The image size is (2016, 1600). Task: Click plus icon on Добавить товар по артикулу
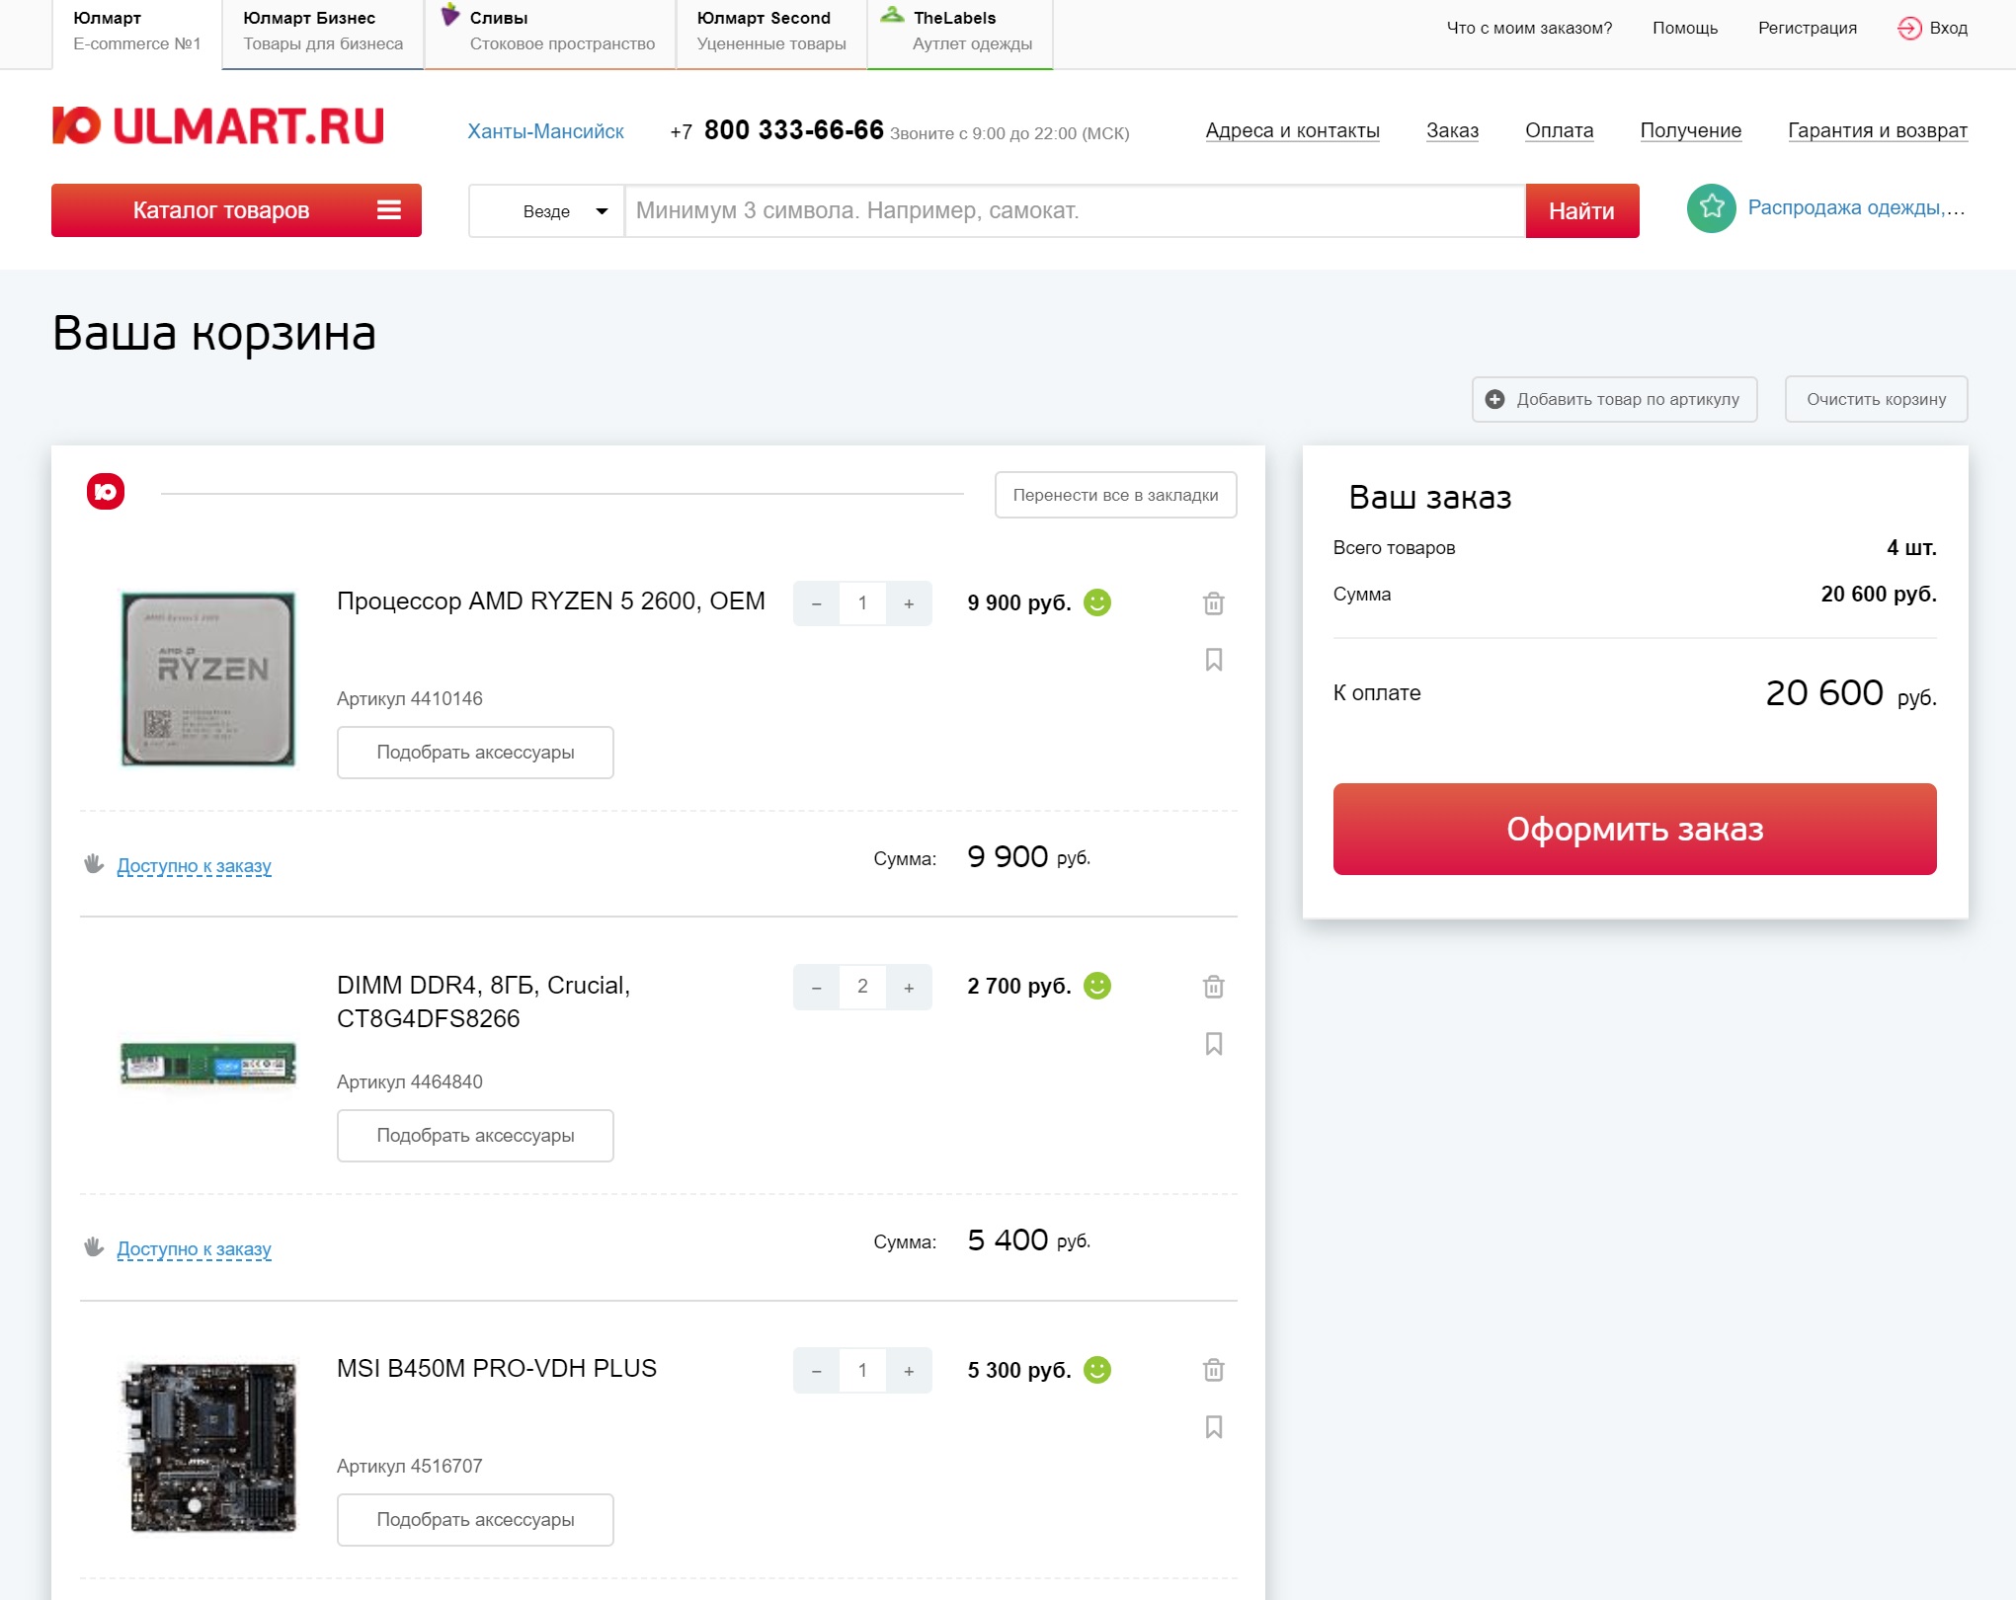tap(1494, 399)
